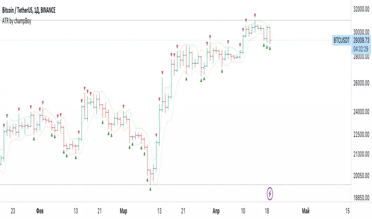Select the ATR by champBoy indicator label

[x=16, y=21]
